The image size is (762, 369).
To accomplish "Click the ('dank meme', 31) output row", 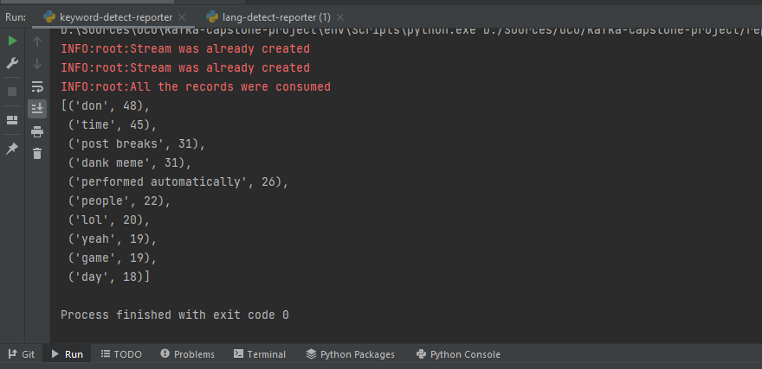I will pos(130,163).
